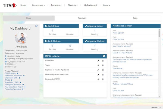The width and height of the screenshot is (163, 109).
Task: Edit Payment to vendor Alpahs Sys note
Action: tap(98, 70)
